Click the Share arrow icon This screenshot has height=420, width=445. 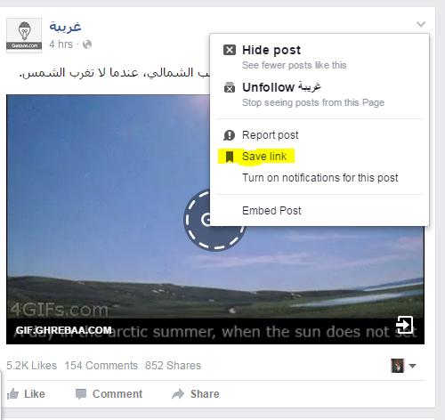click(178, 394)
